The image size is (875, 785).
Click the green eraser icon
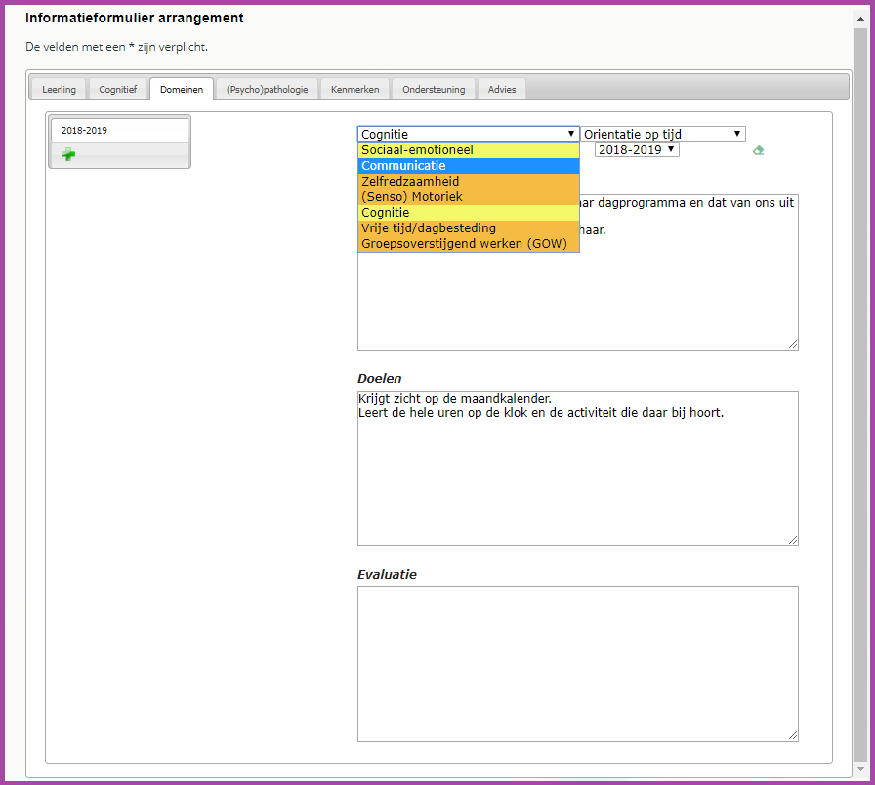pos(758,150)
